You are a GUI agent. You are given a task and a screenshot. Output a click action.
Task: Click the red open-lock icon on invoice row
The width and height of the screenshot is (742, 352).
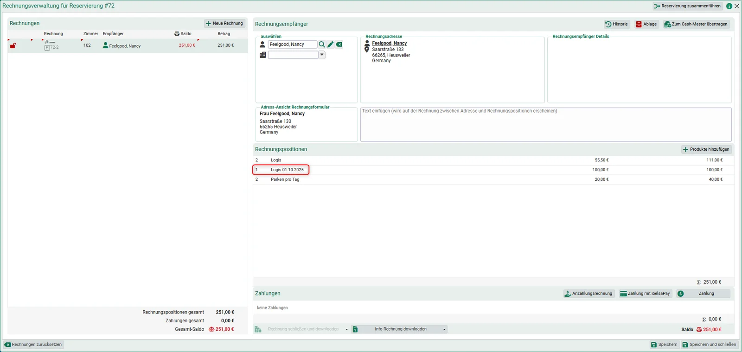[13, 45]
